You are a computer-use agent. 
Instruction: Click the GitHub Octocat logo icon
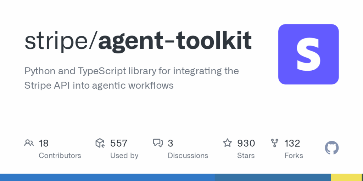(x=332, y=148)
